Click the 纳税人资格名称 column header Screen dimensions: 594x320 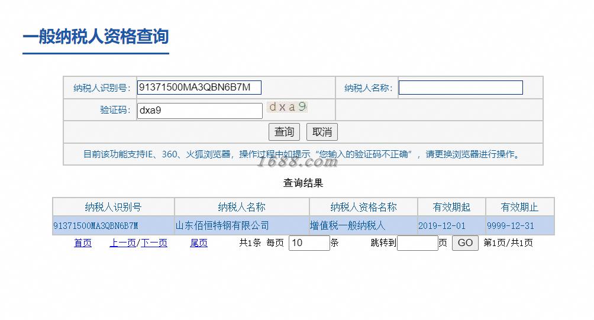pos(363,207)
